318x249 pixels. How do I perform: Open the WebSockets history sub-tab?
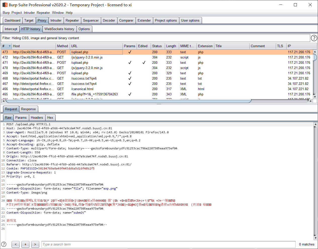pos(59,29)
